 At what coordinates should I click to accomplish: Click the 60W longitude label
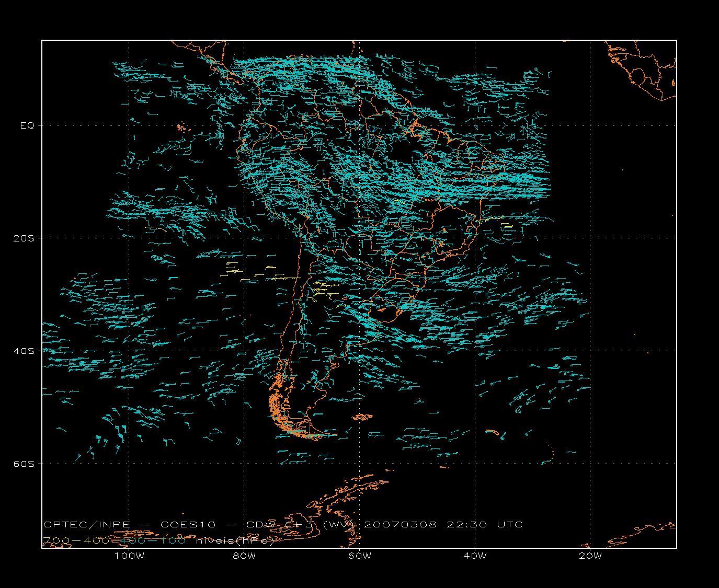click(x=360, y=556)
